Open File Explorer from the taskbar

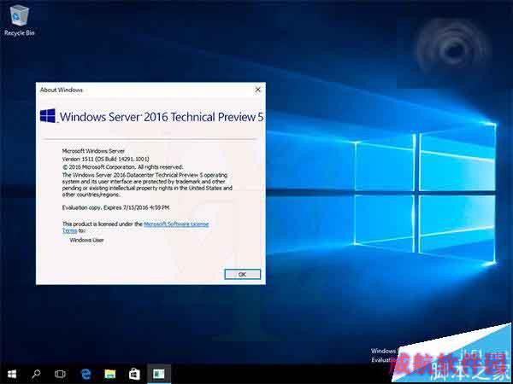tap(110, 374)
